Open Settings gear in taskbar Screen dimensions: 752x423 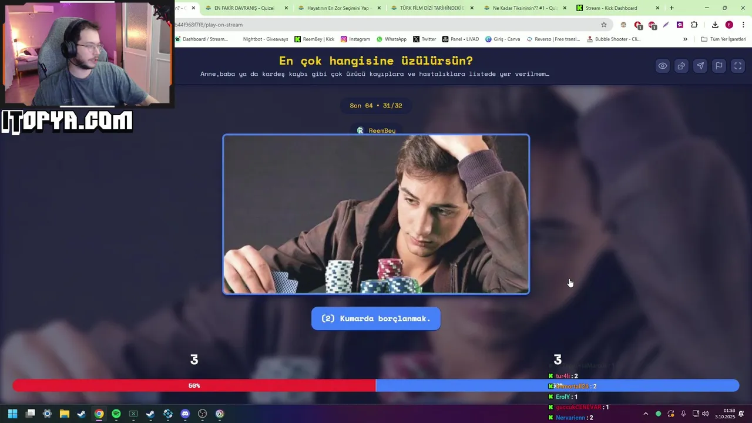click(x=48, y=414)
